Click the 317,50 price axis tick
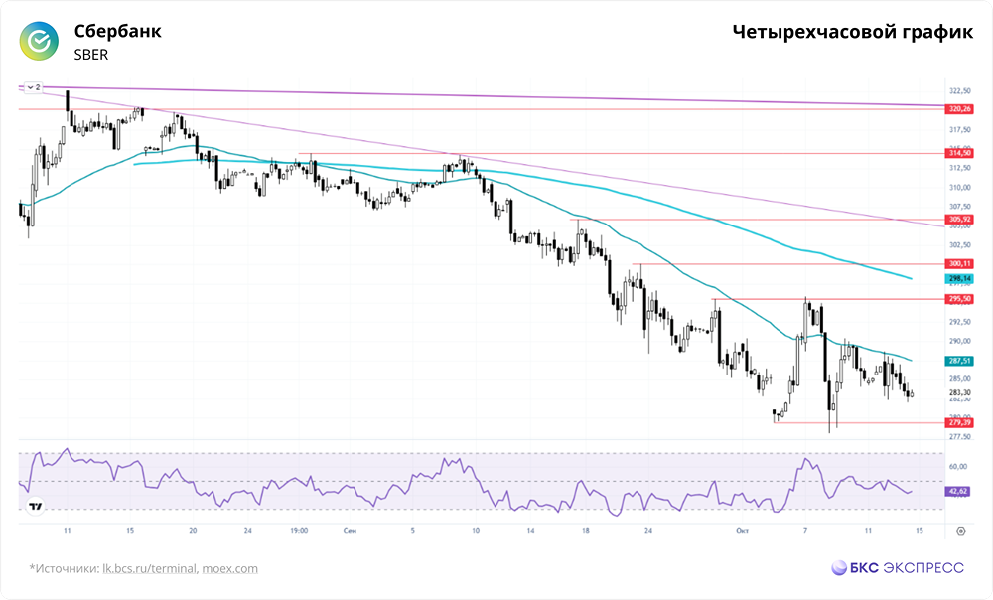Screen dimensions: 993x600 pyautogui.click(x=959, y=130)
